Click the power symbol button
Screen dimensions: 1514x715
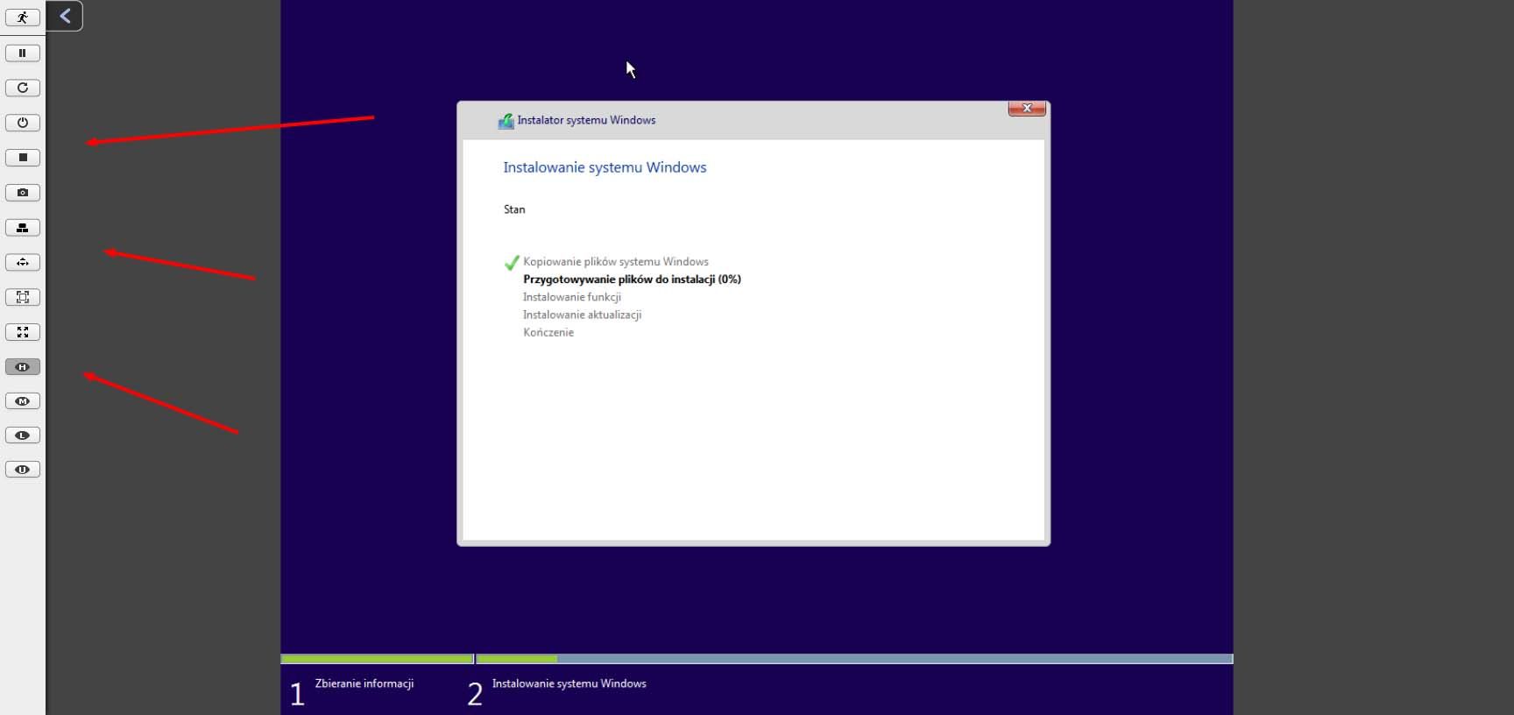point(23,123)
